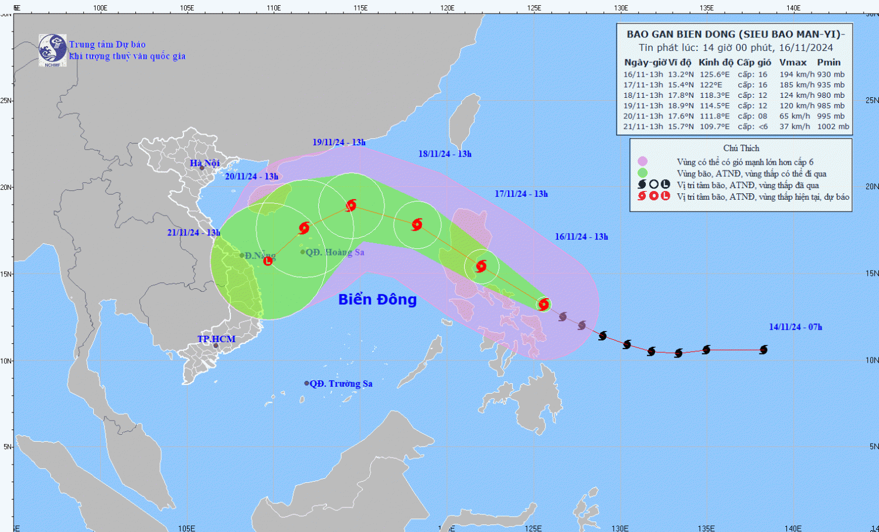Select the QĐ. Trường Sa marker dot
Screen dimensions: 879x532
click(306, 383)
